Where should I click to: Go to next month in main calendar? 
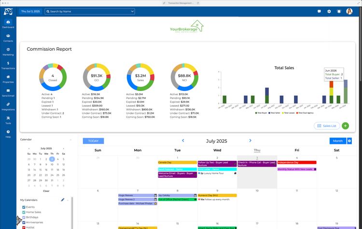250,141
